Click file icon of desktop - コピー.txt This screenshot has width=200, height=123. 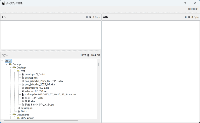[x=23, y=74]
